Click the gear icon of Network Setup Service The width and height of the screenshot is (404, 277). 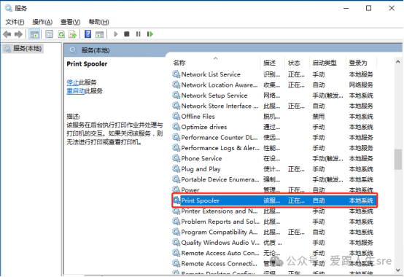176,95
